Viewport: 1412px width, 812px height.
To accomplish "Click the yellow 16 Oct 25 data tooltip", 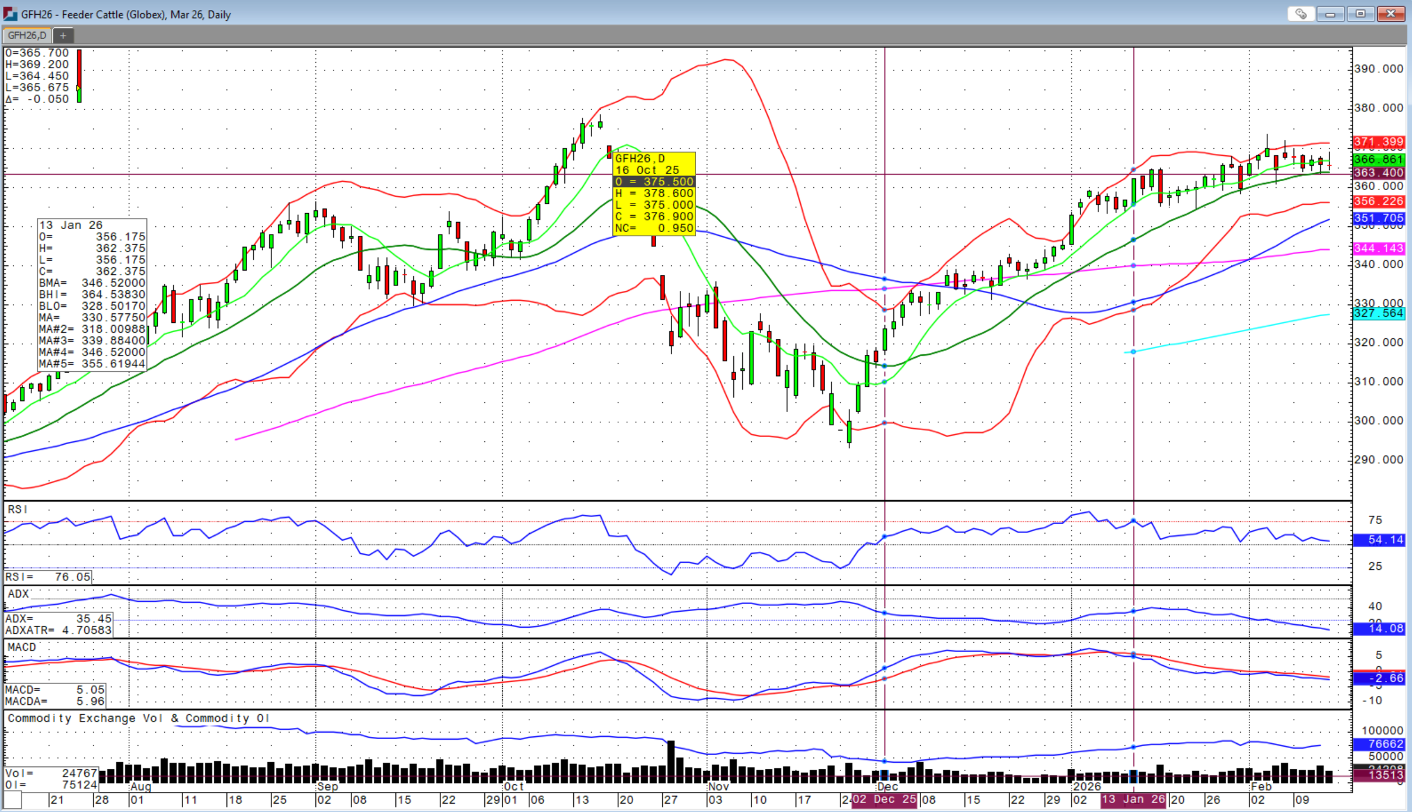I will tap(654, 193).
